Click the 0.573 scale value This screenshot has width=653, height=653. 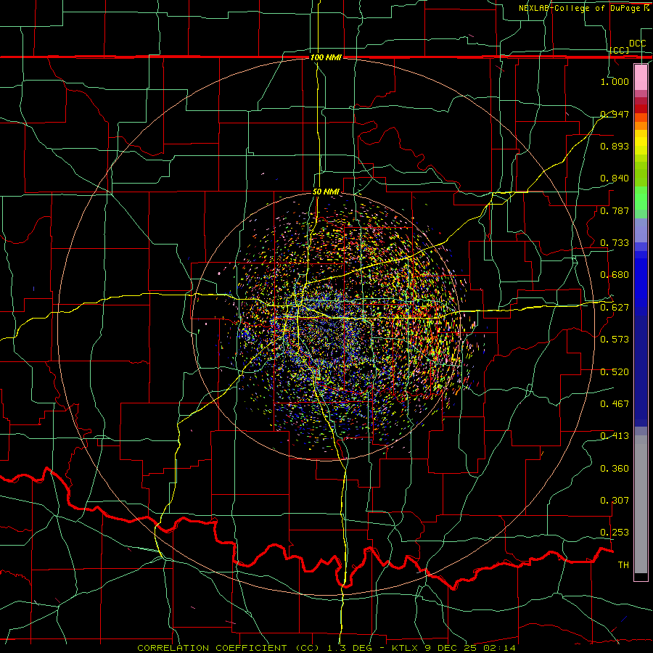(x=615, y=340)
